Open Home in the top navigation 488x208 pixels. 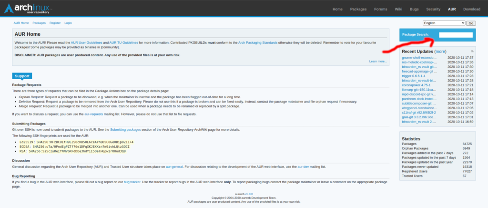(337, 9)
